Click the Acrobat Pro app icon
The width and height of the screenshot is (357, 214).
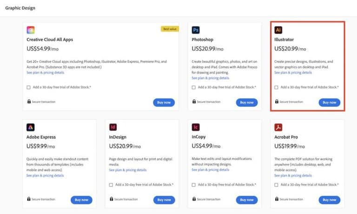[278, 127]
